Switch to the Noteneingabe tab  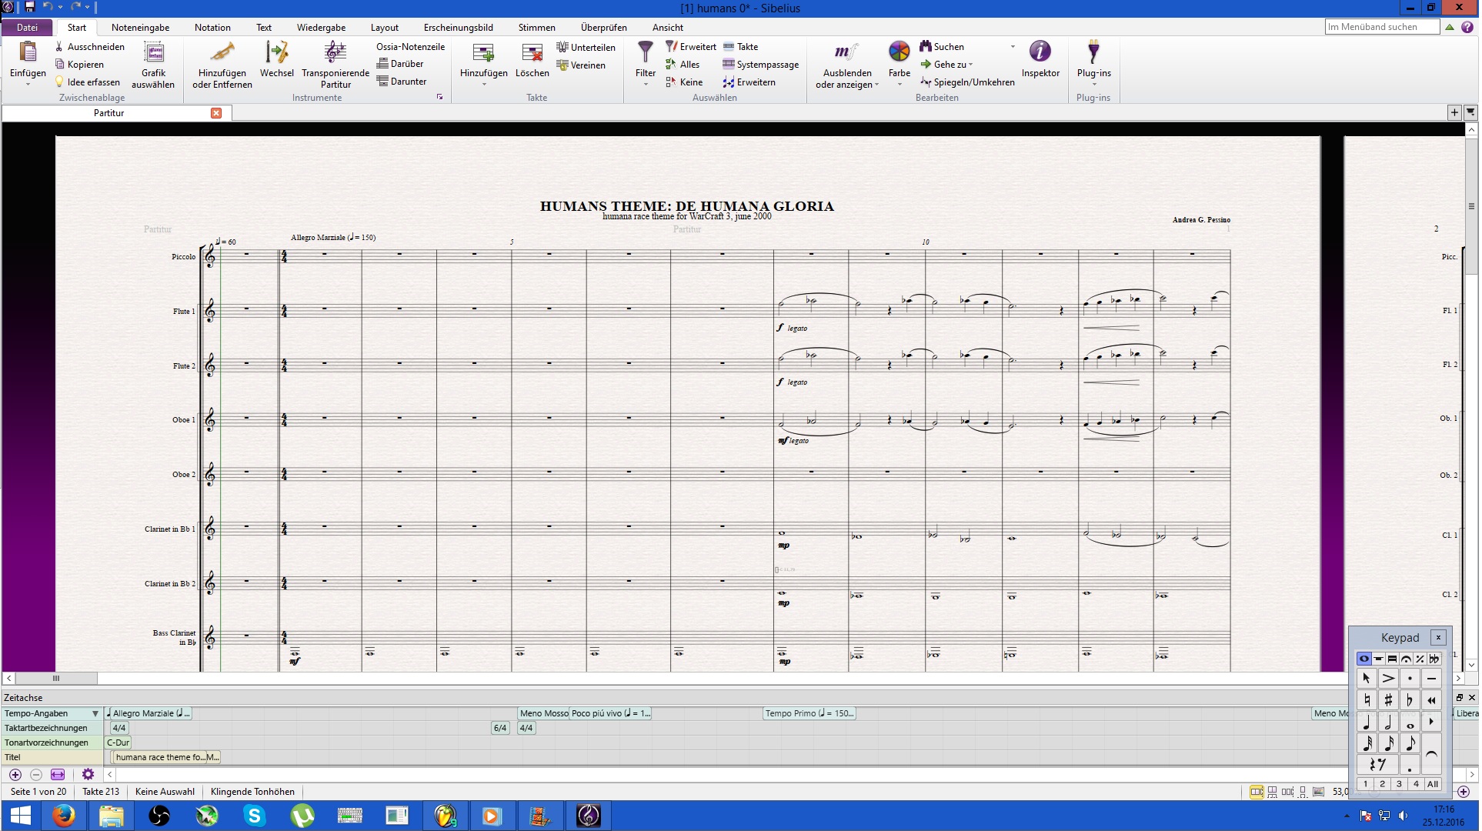pyautogui.click(x=140, y=28)
